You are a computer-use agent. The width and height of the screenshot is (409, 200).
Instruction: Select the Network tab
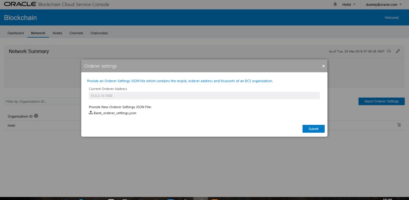(x=38, y=33)
